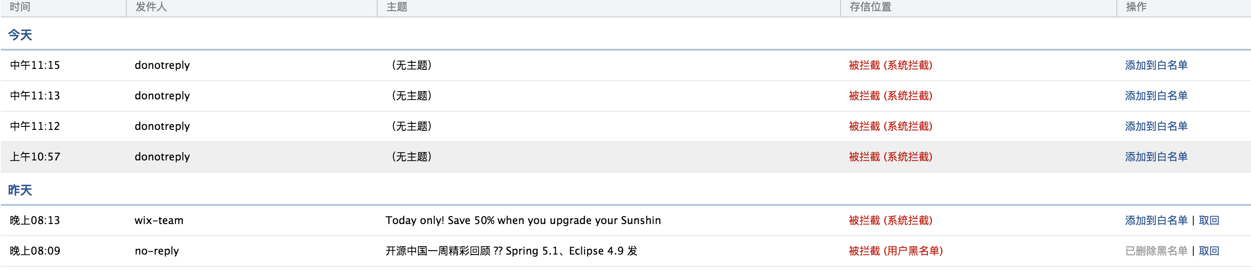Open the 开源中国一周精彩回顾 email subject
1251x272 pixels.
click(511, 251)
